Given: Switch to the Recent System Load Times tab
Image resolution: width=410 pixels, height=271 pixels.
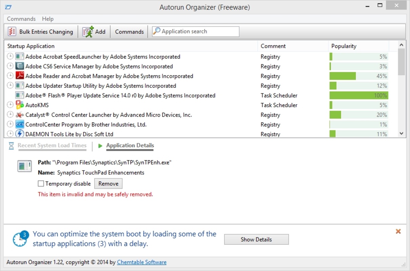Looking at the screenshot, I should [52, 146].
